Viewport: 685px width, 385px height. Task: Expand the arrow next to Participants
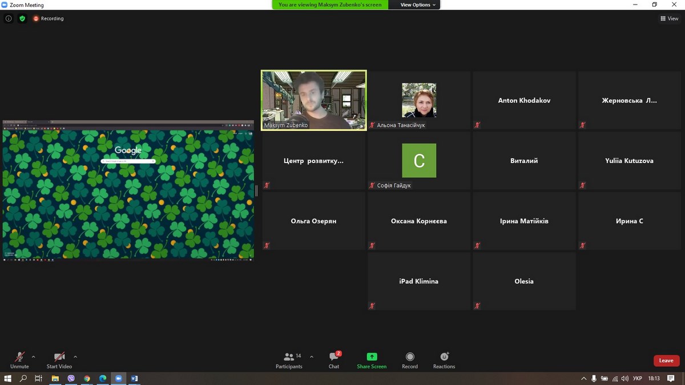coord(311,357)
